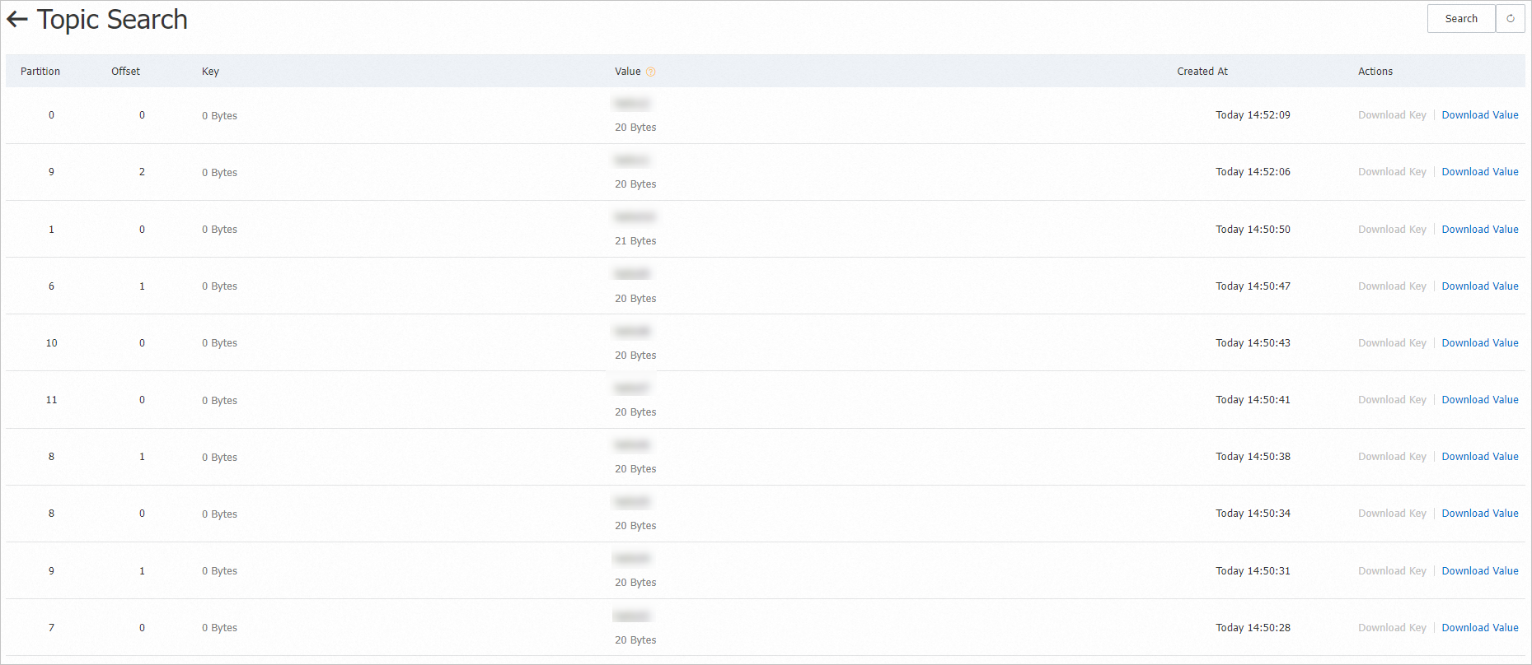Click offset 1 in the 14:50:47 row
This screenshot has width=1532, height=665.
pyautogui.click(x=142, y=286)
